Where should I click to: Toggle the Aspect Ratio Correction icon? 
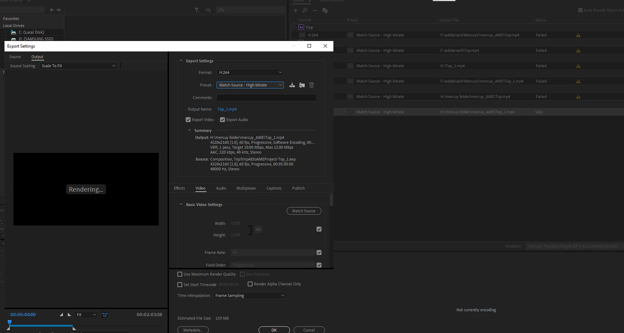(105, 315)
